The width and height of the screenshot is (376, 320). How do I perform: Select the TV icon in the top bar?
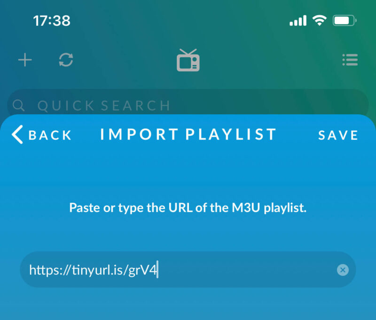tap(188, 60)
